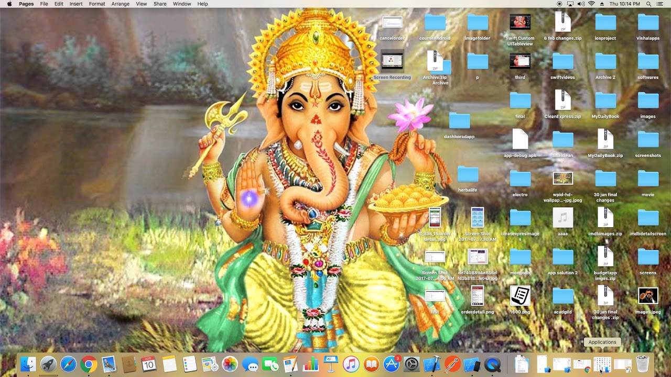The width and height of the screenshot is (671, 377).
Task: Open the Share menu
Action: click(160, 4)
